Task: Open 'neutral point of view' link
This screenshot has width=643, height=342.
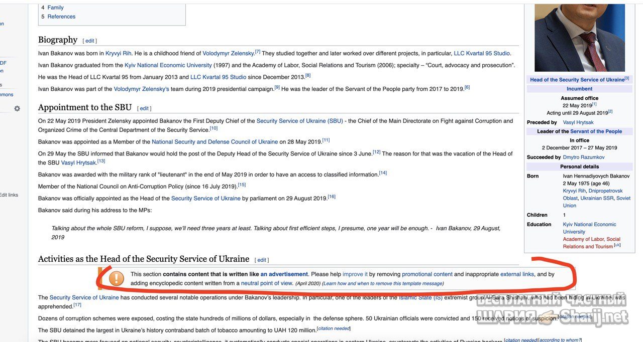Action: click(266, 283)
